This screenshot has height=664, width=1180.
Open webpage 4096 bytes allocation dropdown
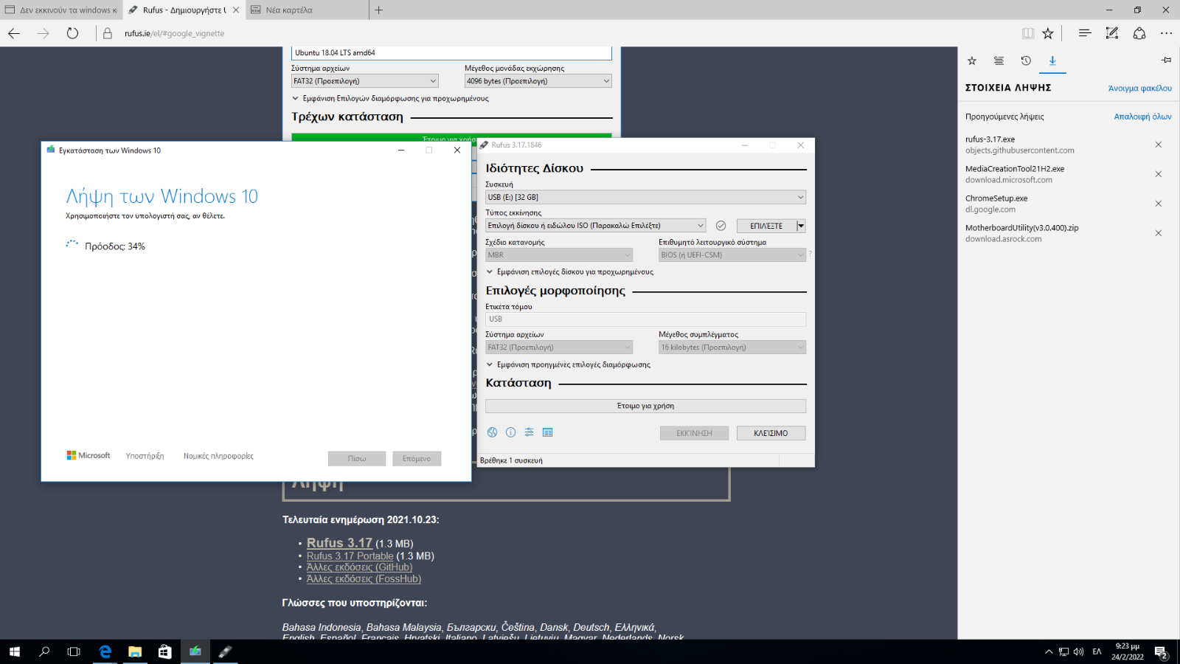(538, 81)
